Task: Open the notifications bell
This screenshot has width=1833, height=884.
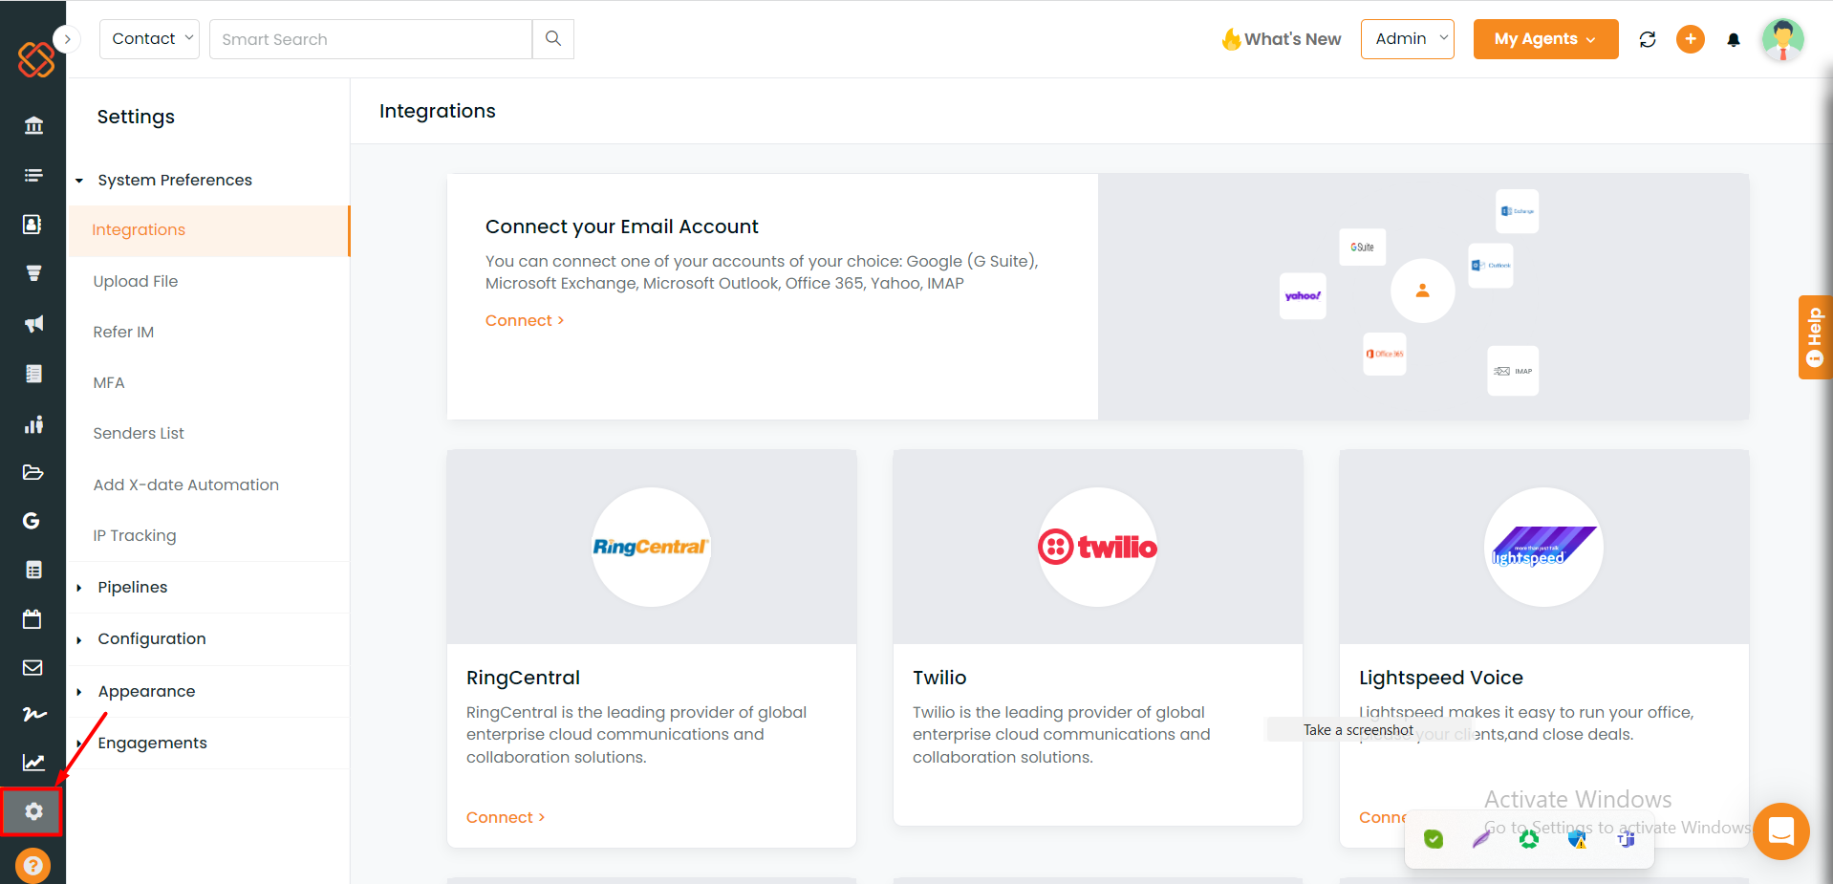Action: pyautogui.click(x=1734, y=40)
